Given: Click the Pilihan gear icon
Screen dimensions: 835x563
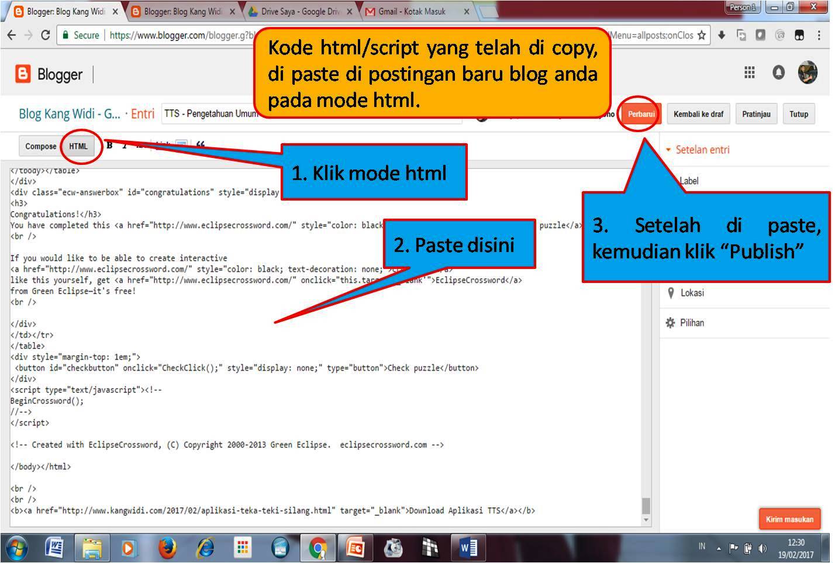Looking at the screenshot, I should 670,323.
